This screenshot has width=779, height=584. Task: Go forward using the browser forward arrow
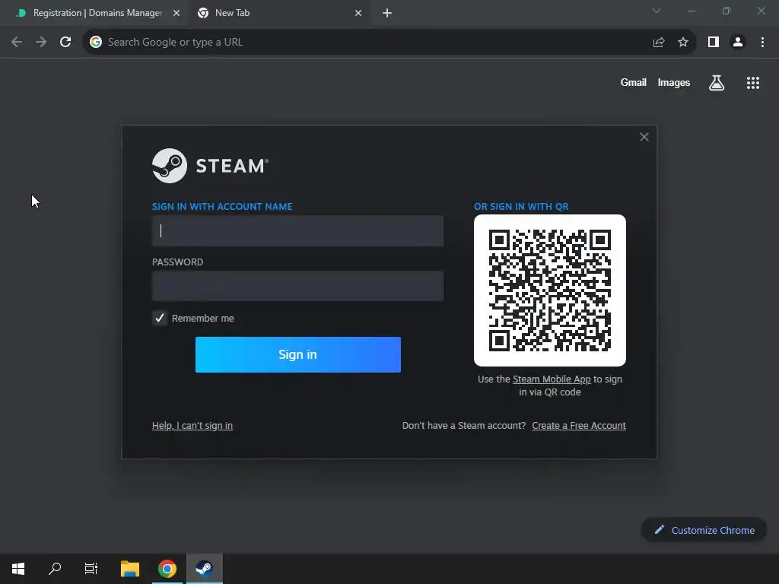pyautogui.click(x=41, y=43)
